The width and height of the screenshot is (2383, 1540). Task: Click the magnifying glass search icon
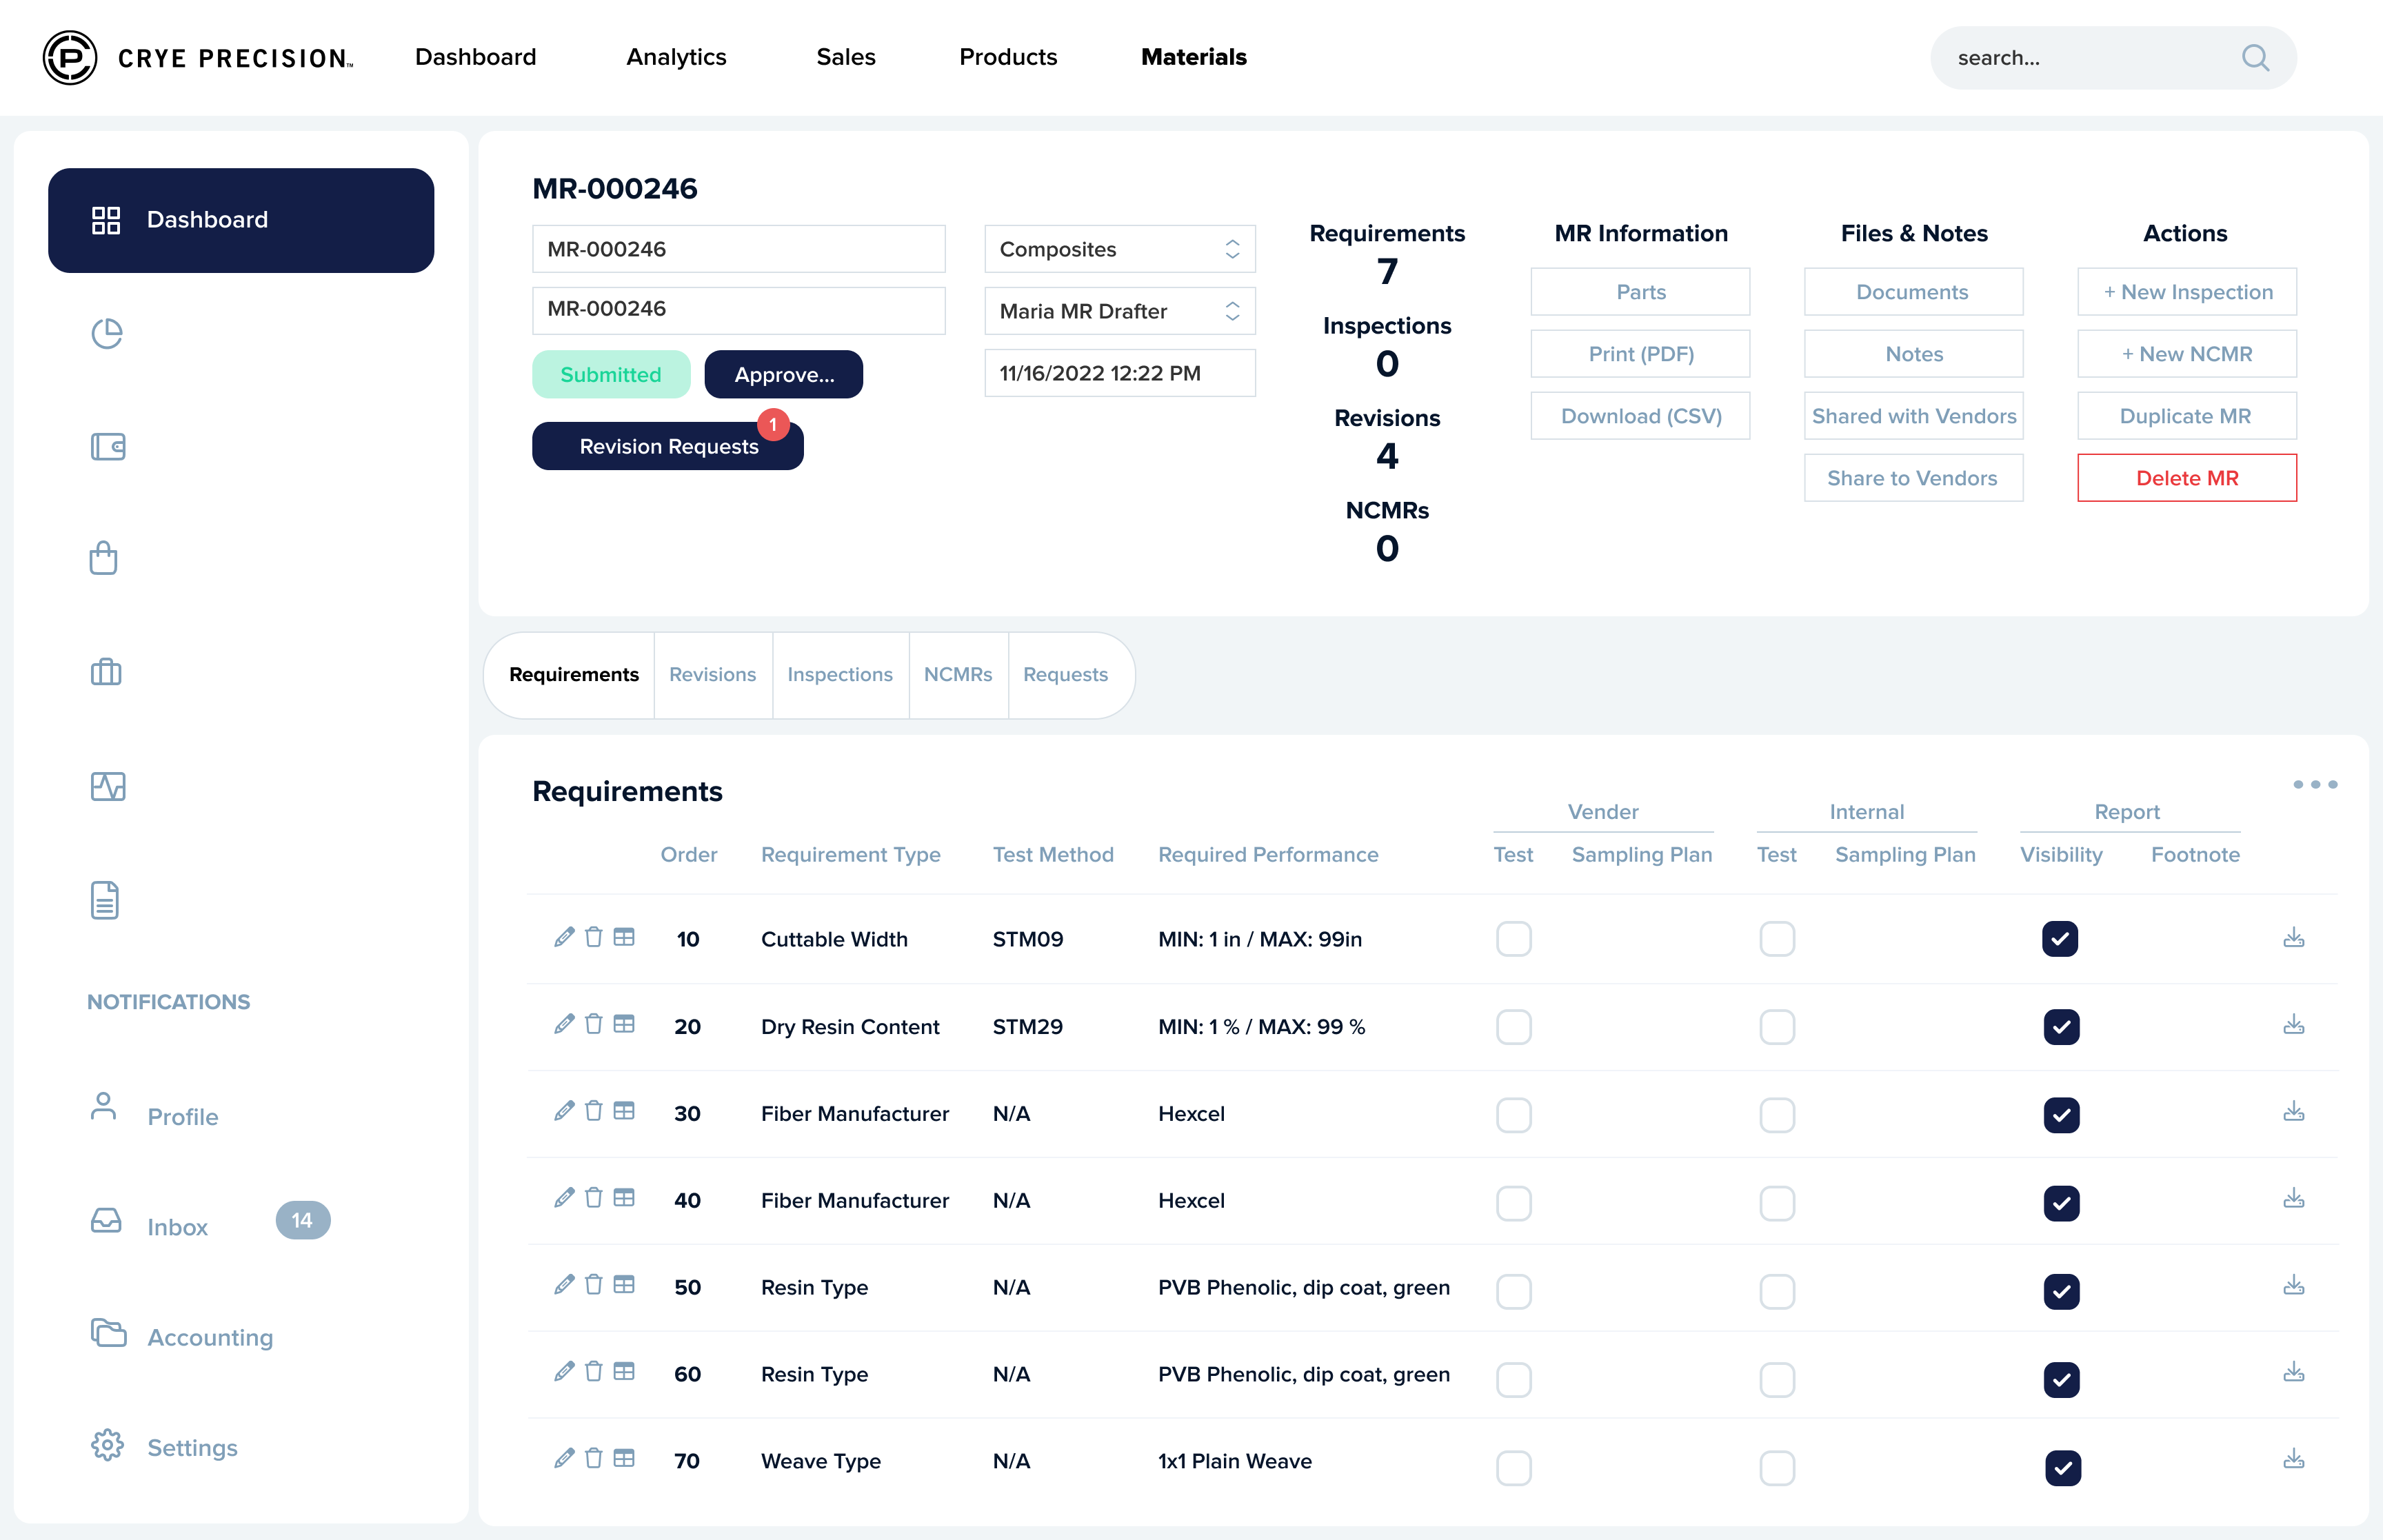[2255, 57]
